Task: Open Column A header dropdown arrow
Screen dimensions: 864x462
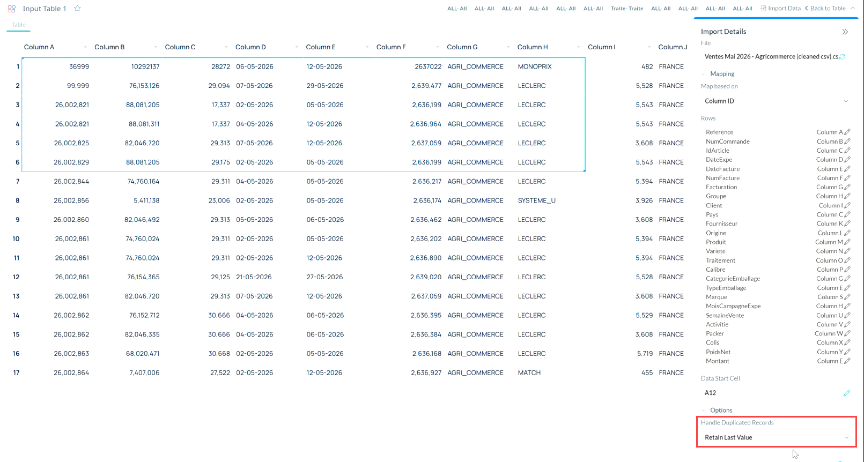Action: (85, 47)
